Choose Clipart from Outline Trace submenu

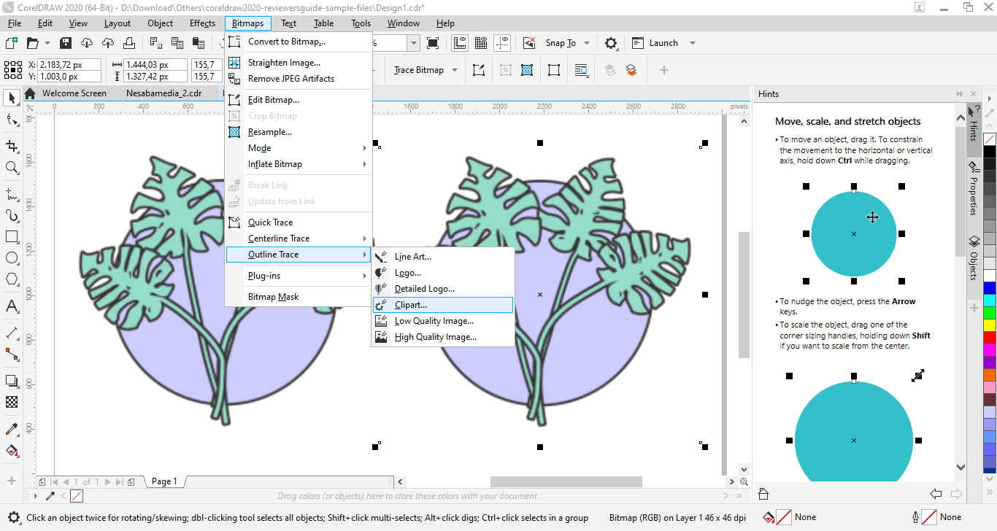point(410,305)
